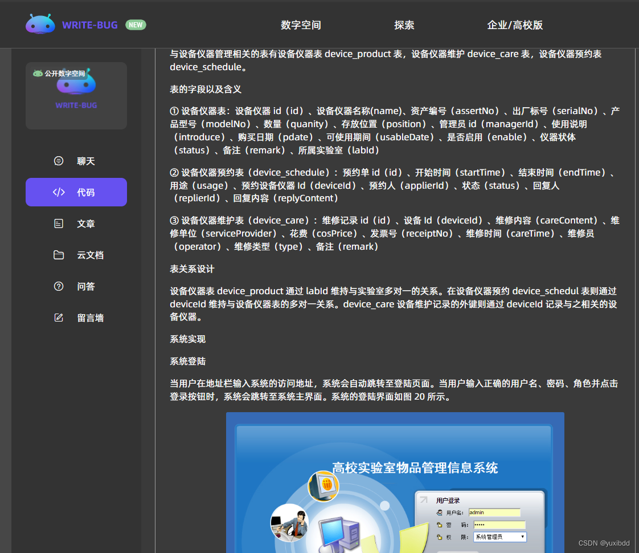The width and height of the screenshot is (639, 553).
Task: Switch to the 探索 navigation item
Action: pos(404,25)
